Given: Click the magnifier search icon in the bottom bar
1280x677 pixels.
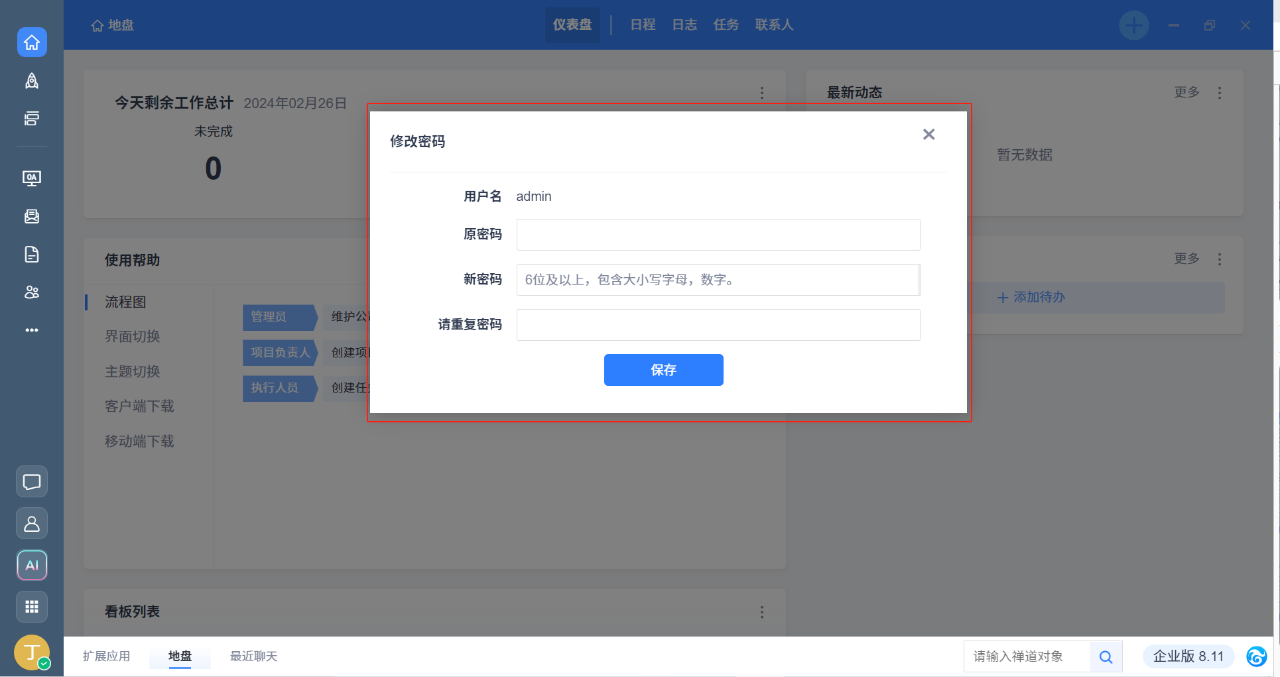Looking at the screenshot, I should tap(1106, 656).
